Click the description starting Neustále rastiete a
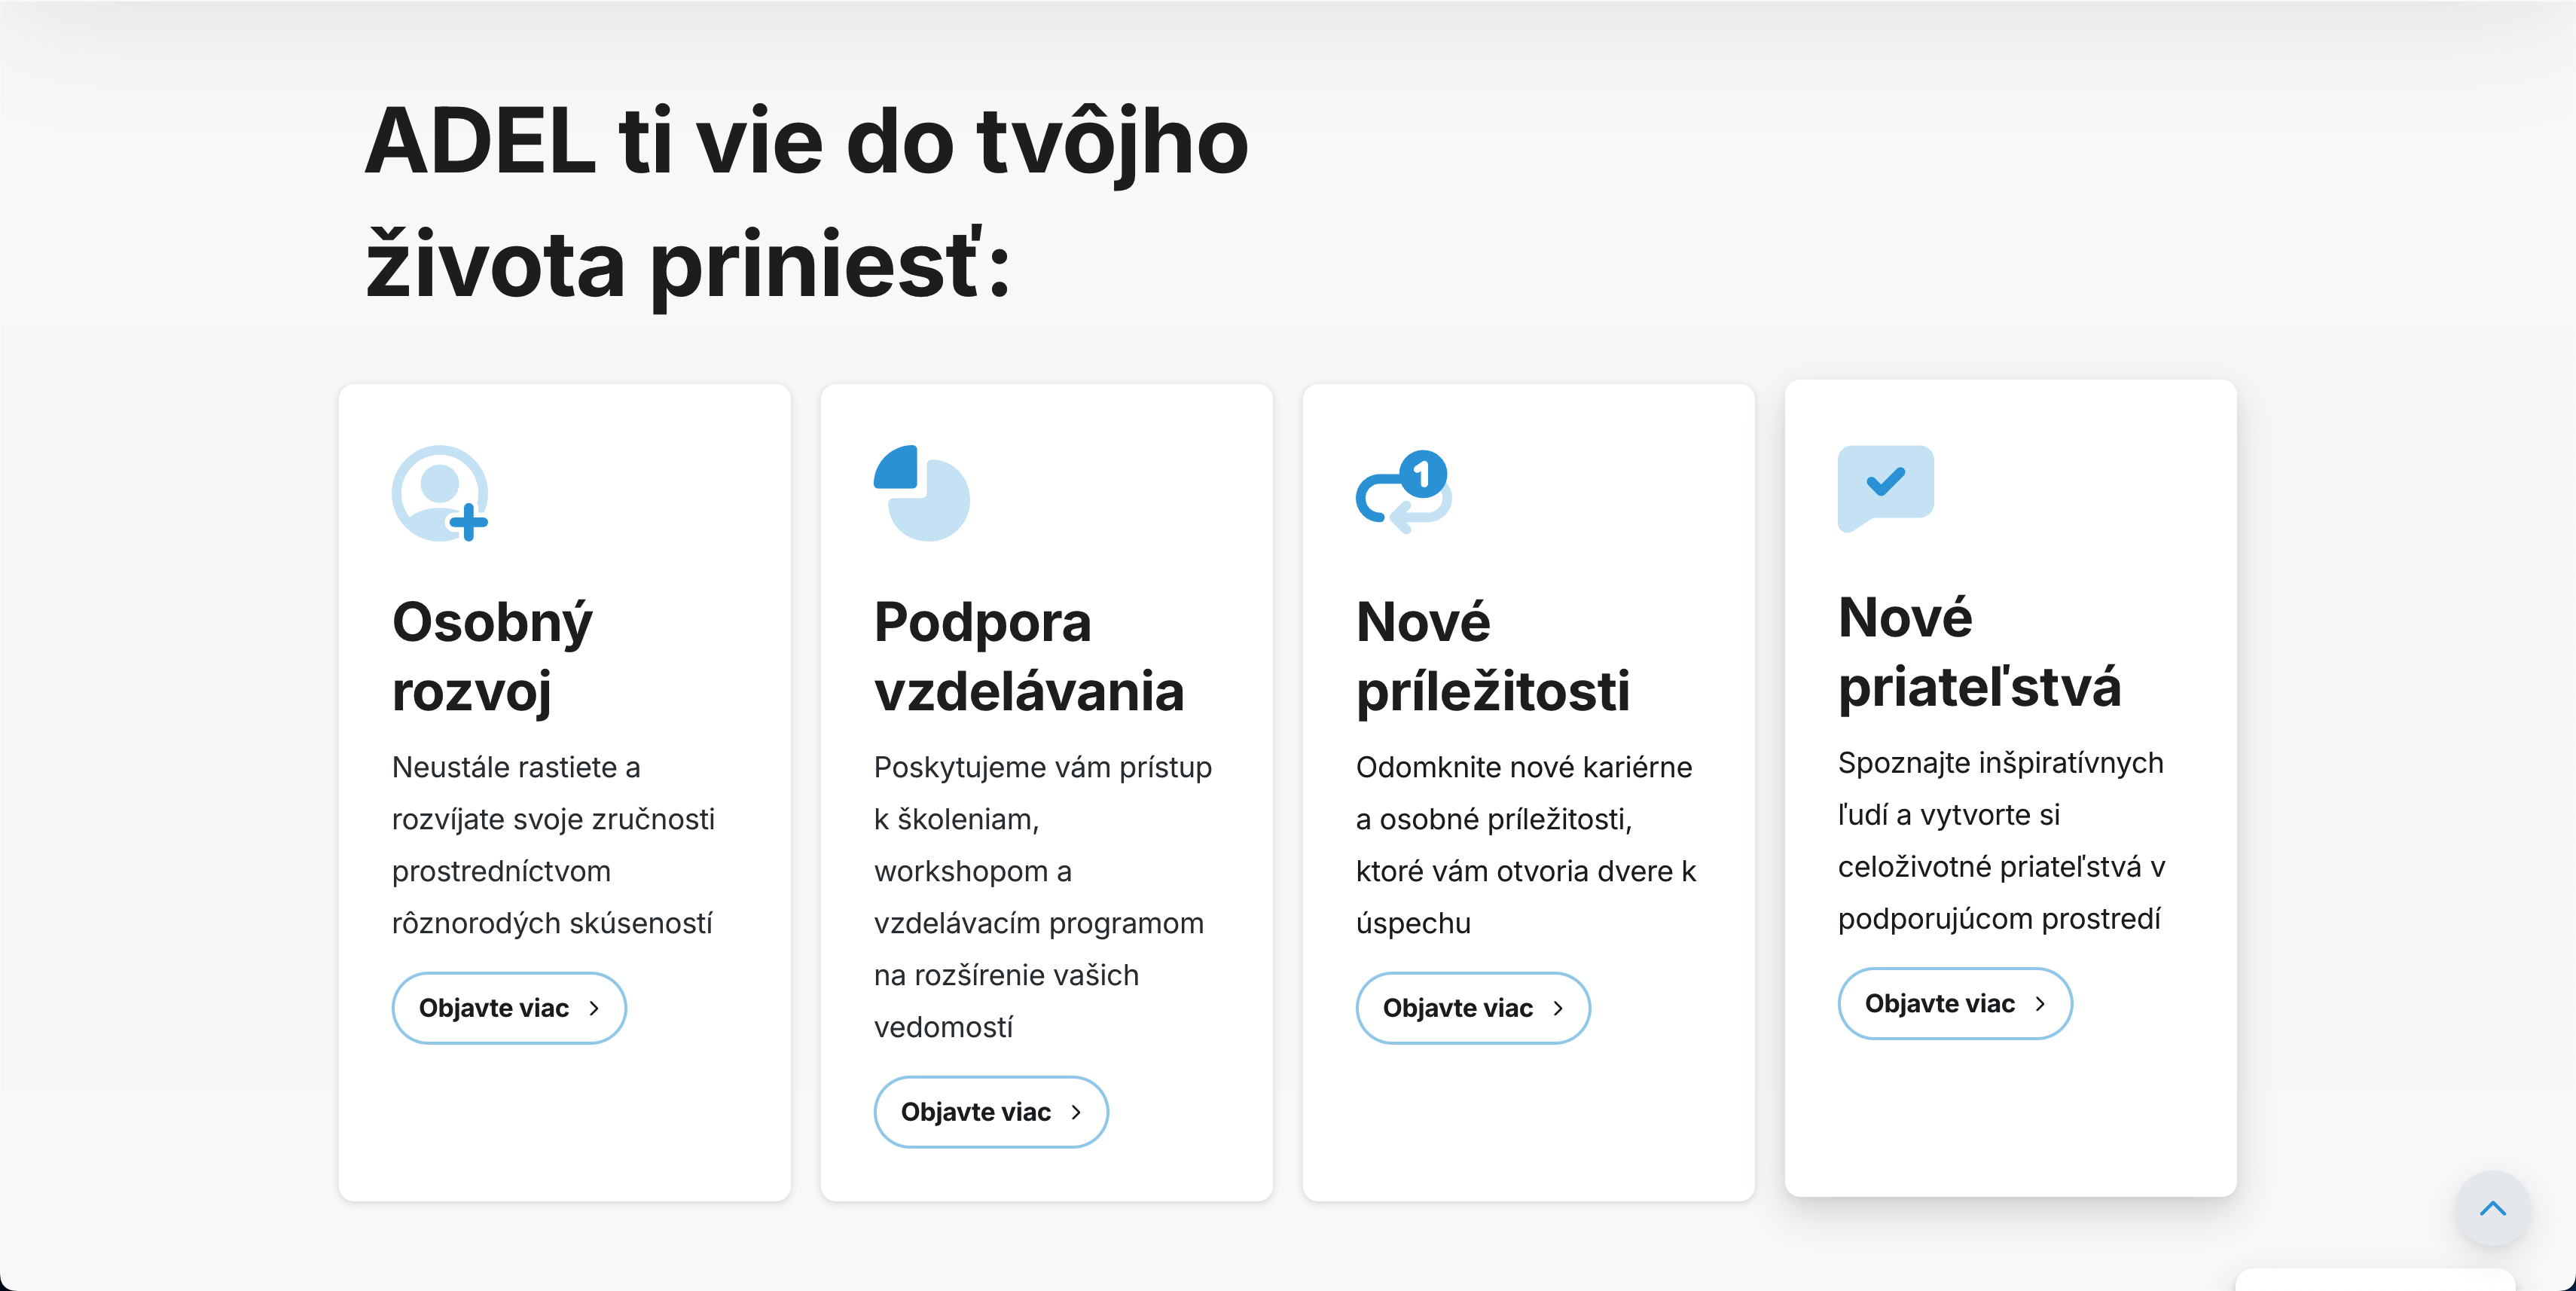This screenshot has height=1291, width=2576. pyautogui.click(x=554, y=845)
